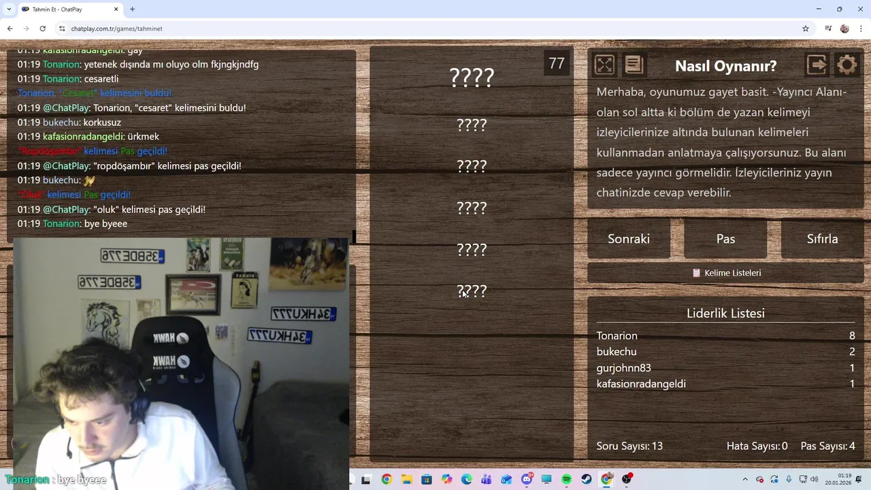Open Microsoft Teams from the taskbar
Screen dimensions: 871x490
click(x=487, y=479)
